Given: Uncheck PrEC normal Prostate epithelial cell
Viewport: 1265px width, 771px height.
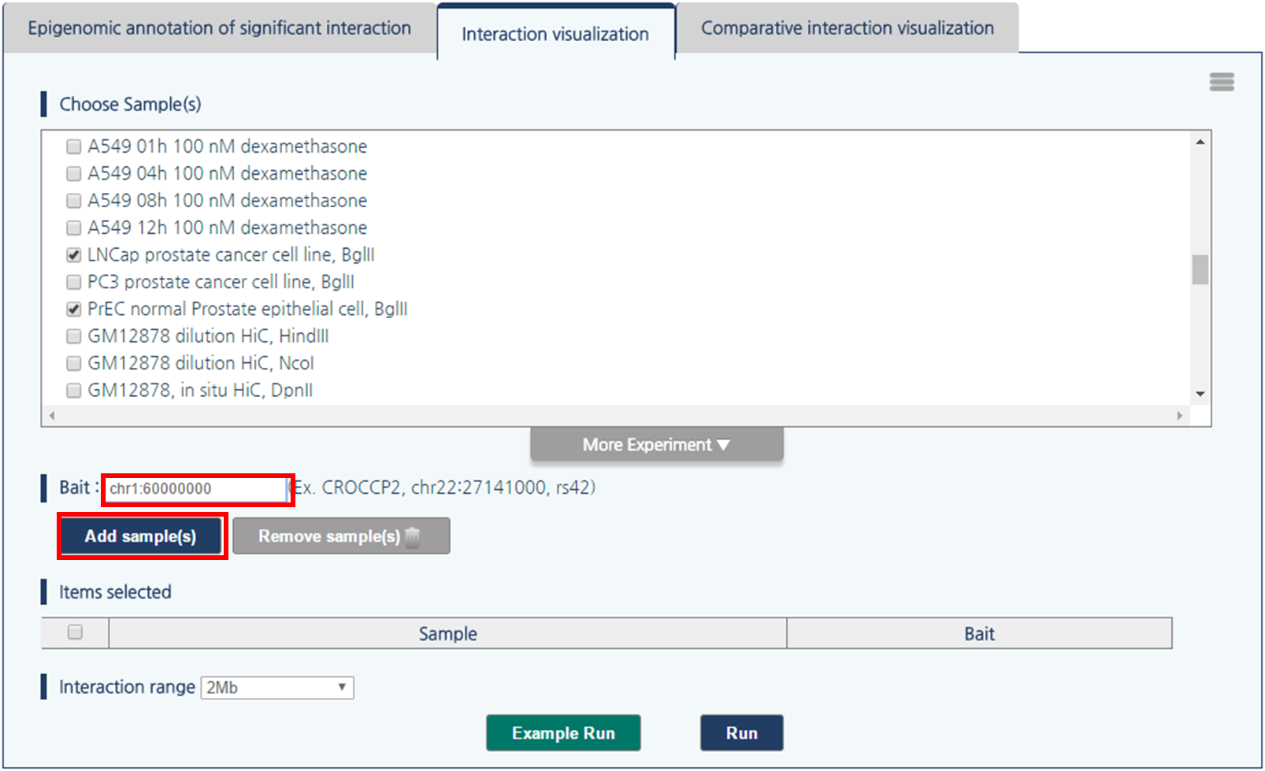Looking at the screenshot, I should point(74,309).
